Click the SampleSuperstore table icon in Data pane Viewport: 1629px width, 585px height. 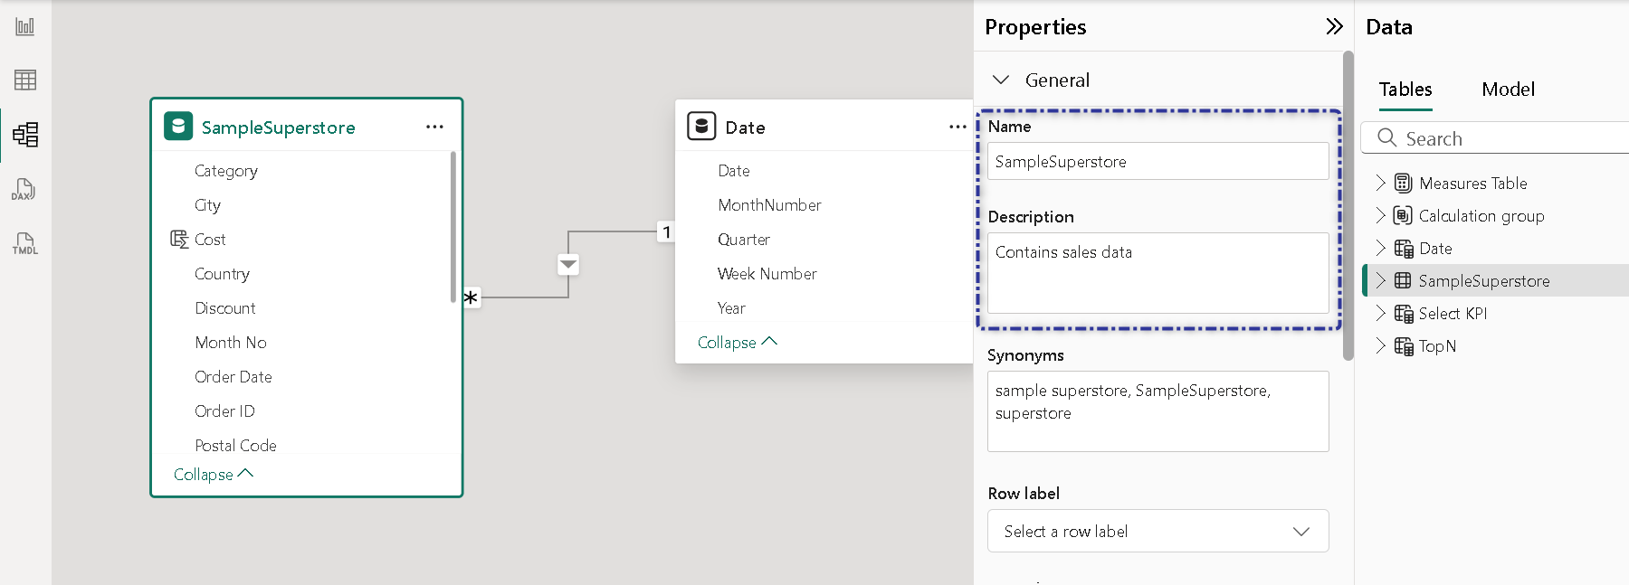(x=1403, y=280)
